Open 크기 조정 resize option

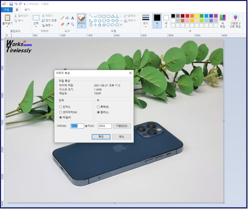(x=49, y=20)
